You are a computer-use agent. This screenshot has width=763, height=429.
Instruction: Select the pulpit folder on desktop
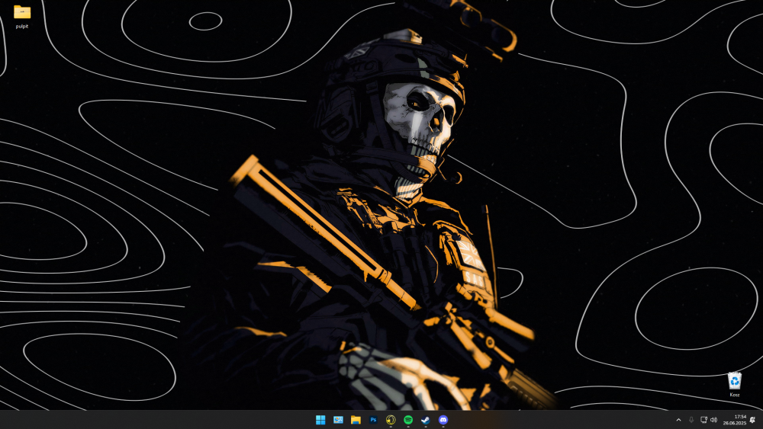tap(22, 17)
